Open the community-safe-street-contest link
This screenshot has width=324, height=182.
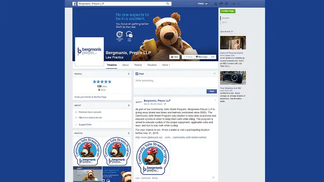tap(171, 138)
